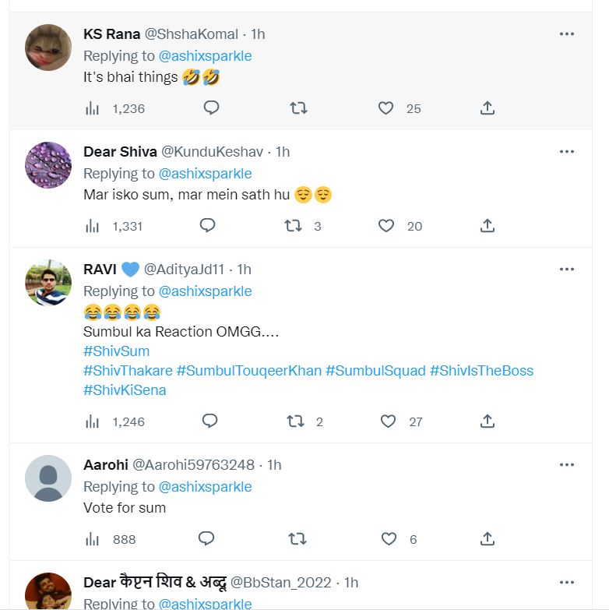
Task: Reply to RAVI's tweet
Action: tap(209, 421)
